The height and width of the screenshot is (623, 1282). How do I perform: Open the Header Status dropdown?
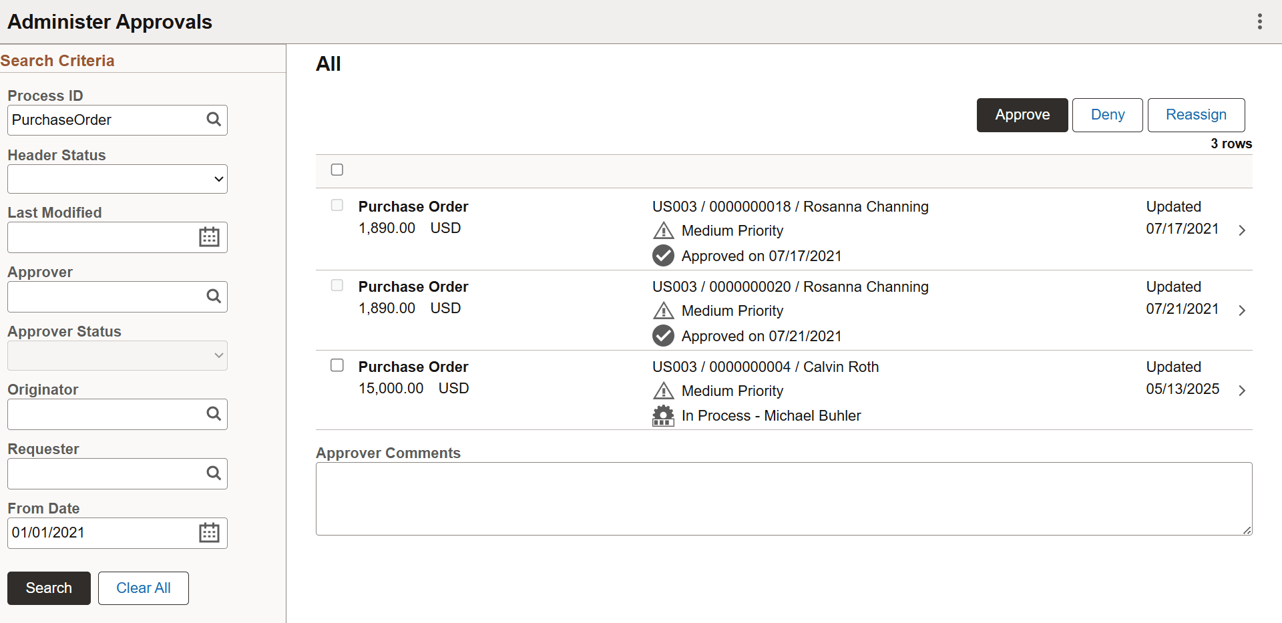pyautogui.click(x=117, y=178)
